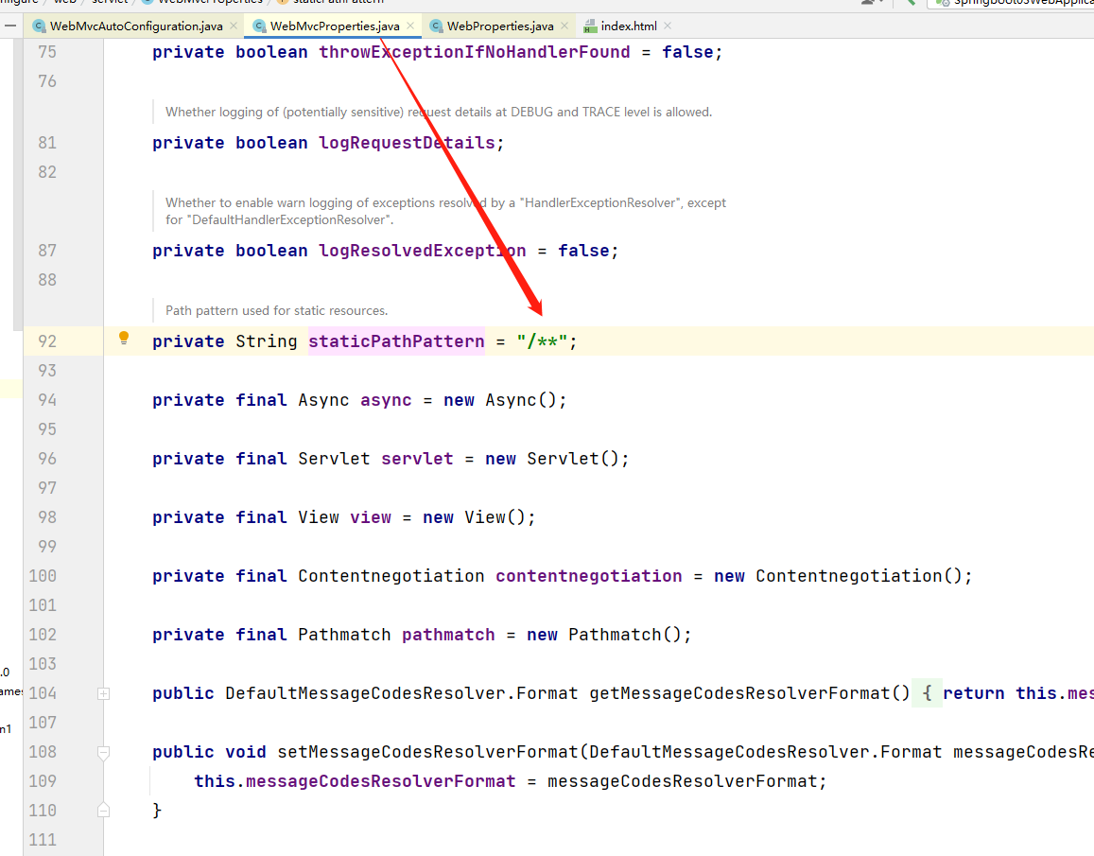Click the class icon on WebMvcProperties.java tab
This screenshot has width=1094, height=856.
tap(259, 26)
